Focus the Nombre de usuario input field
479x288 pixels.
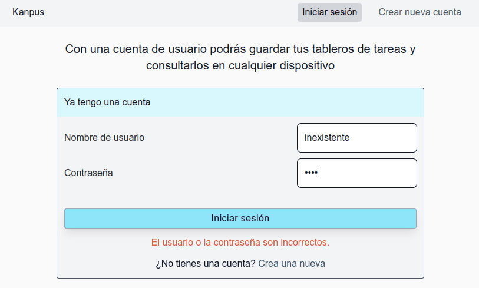pyautogui.click(x=356, y=138)
